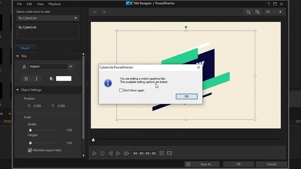The width and height of the screenshot is (301, 169).
Task: Uncheck Maintain aspect ratio
Action: [x=30, y=150]
